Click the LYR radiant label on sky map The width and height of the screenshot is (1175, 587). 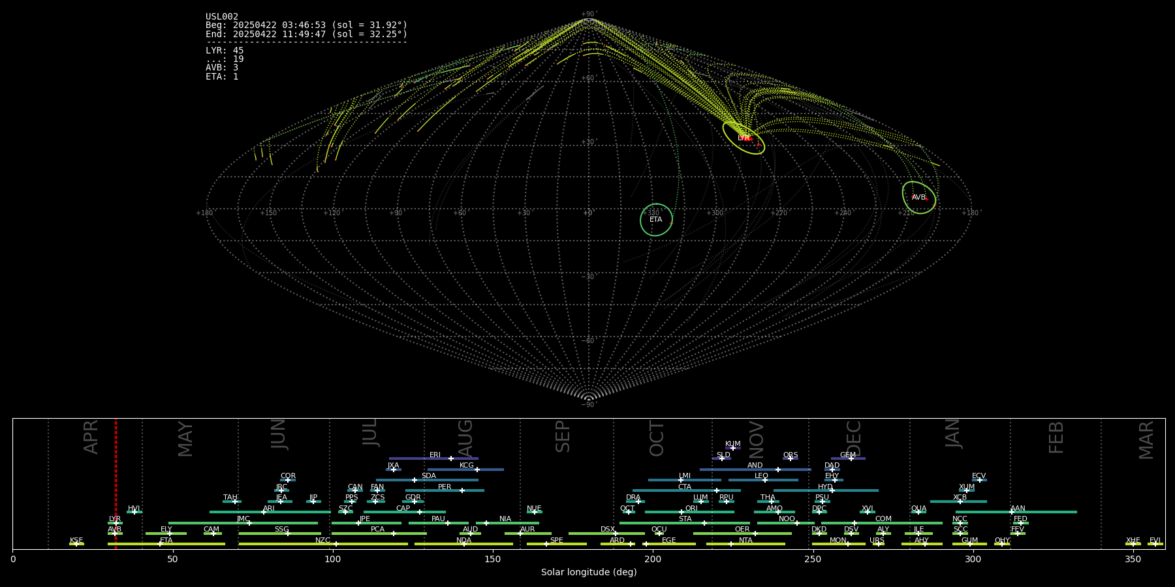point(744,138)
